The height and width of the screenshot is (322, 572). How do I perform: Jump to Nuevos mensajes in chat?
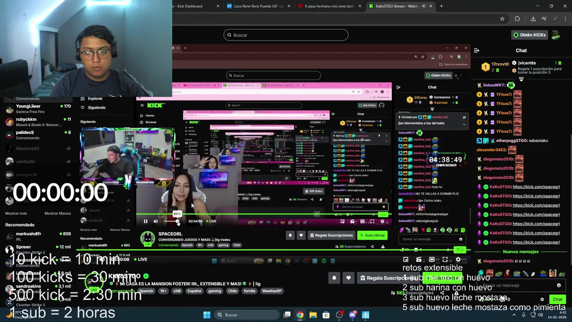[521, 252]
